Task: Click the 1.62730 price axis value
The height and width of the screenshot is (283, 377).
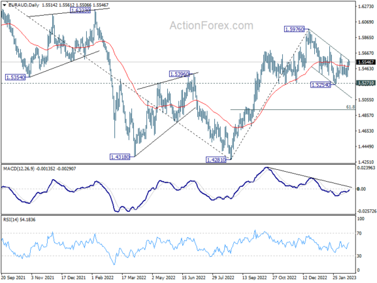Action: point(366,6)
